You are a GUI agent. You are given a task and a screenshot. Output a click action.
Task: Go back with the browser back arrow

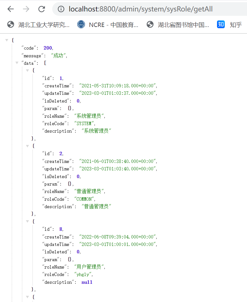[11, 9]
